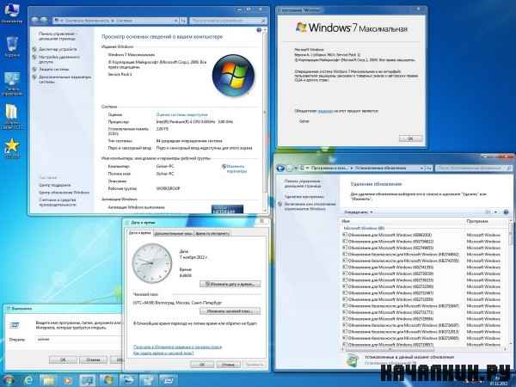This screenshot has height=387, width=516.
Task: Open the Computer desktop icon
Action: pos(11,12)
